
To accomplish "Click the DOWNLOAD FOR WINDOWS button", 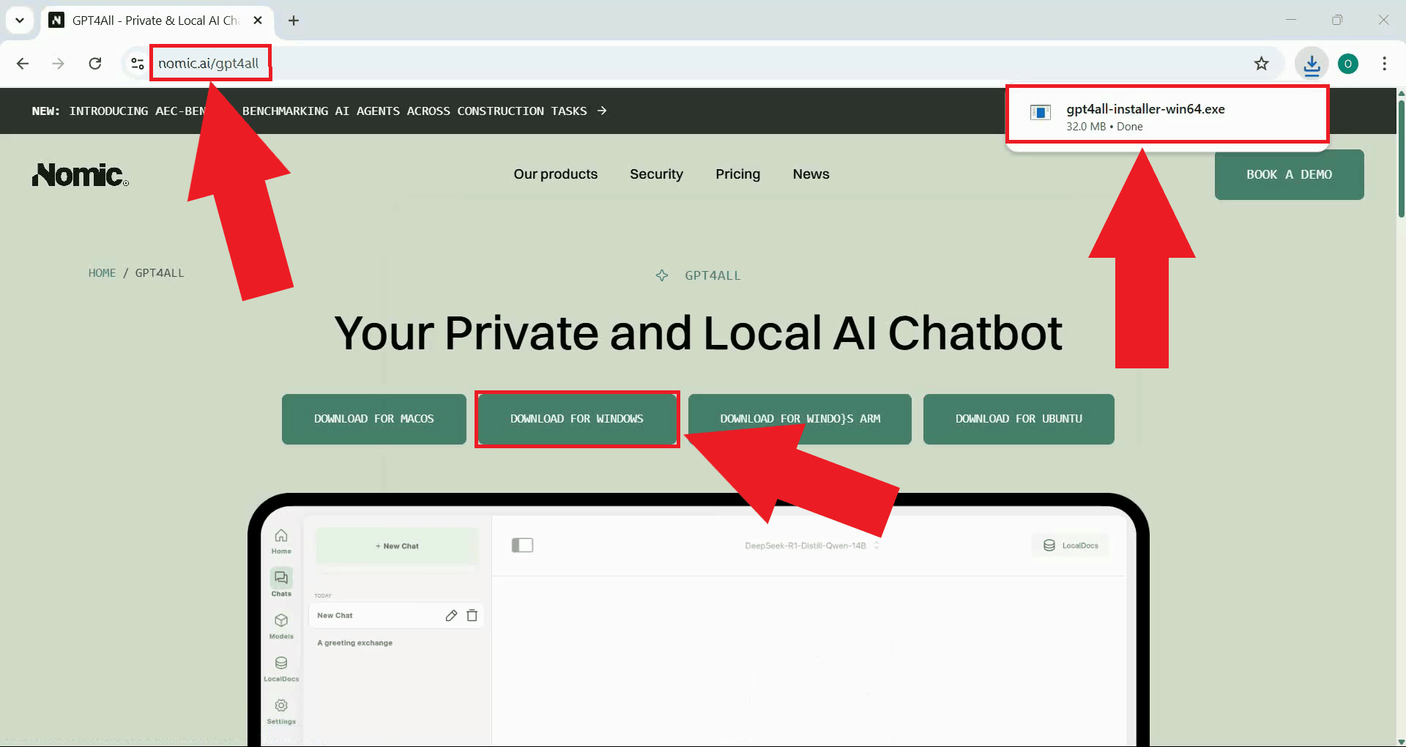I will (x=577, y=418).
